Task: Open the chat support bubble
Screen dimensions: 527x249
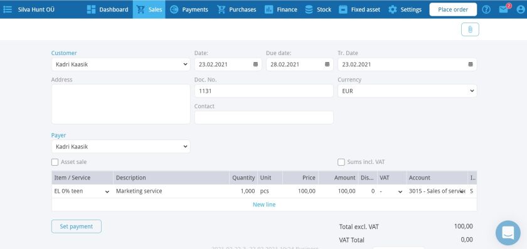Action: pyautogui.click(x=508, y=233)
